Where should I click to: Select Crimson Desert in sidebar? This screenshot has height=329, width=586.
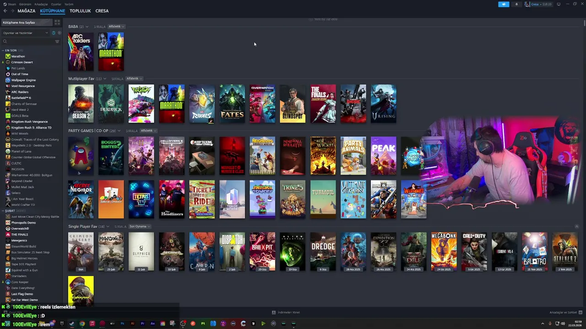(x=22, y=62)
